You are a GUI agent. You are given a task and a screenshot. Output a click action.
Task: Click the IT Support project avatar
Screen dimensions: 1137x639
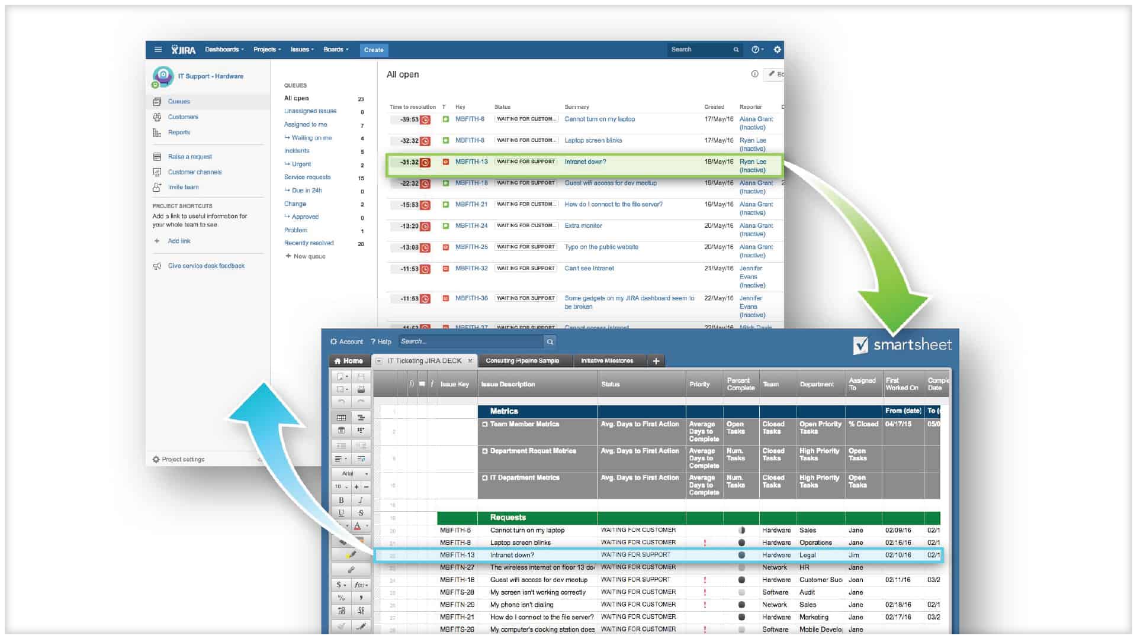[163, 76]
